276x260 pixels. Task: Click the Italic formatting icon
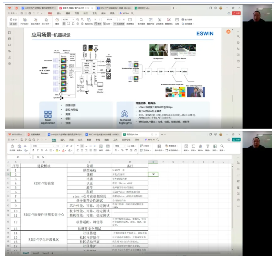tap(37, 150)
